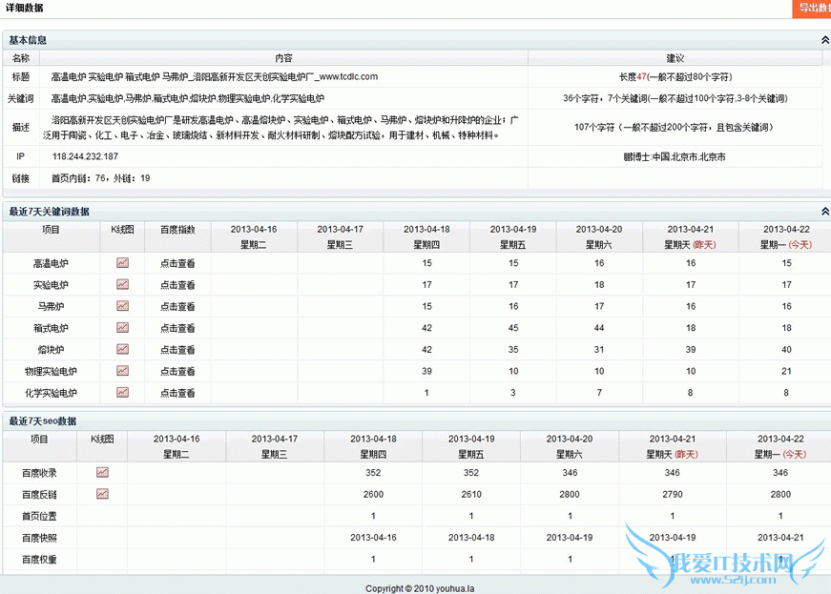Collapse the 最近7天关键词数据 panel
831x594 pixels.
pos(825,212)
